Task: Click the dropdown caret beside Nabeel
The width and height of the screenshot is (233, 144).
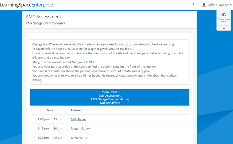Action: click(x=231, y=5)
